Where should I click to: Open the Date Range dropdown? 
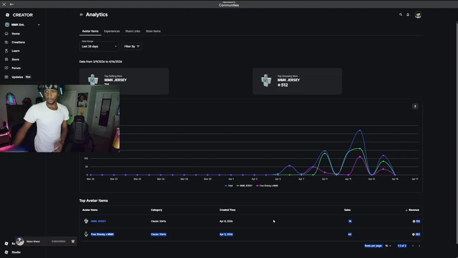click(x=99, y=46)
